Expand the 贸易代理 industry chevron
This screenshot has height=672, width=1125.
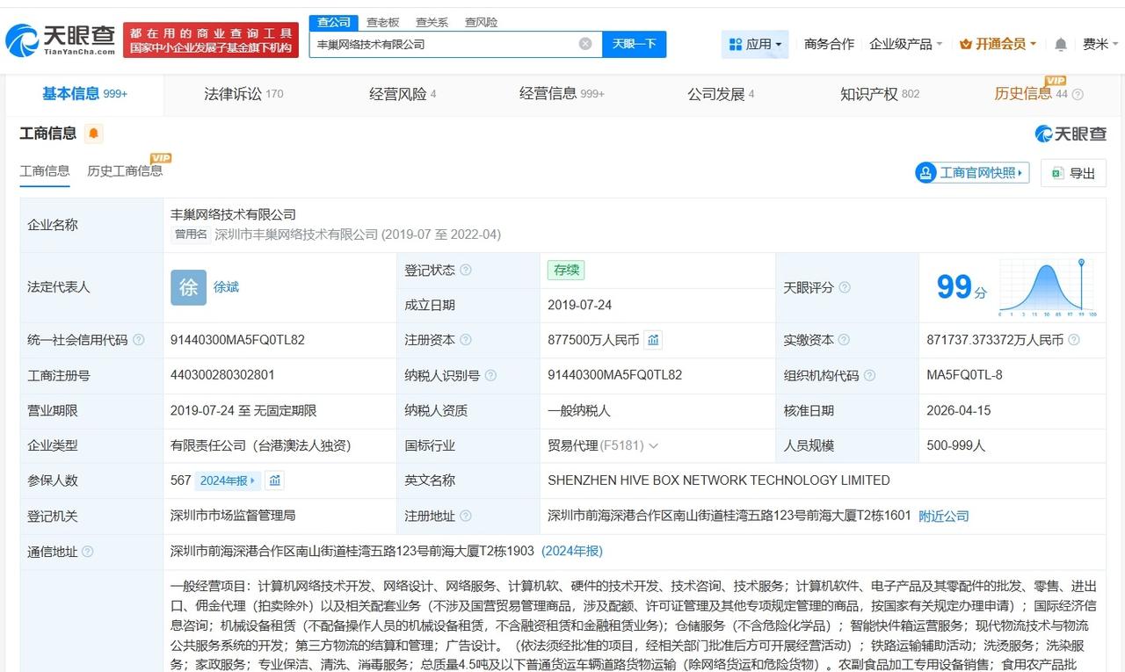[x=653, y=445]
